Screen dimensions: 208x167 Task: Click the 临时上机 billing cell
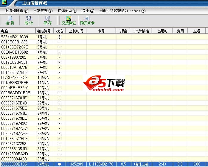(x=142, y=164)
